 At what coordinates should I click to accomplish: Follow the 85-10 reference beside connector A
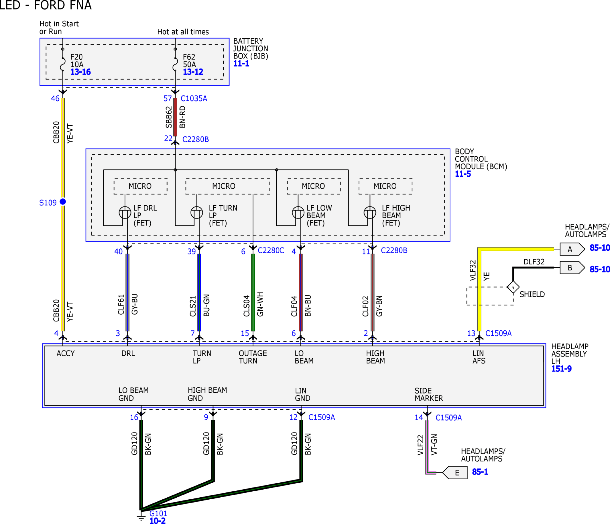coord(599,248)
